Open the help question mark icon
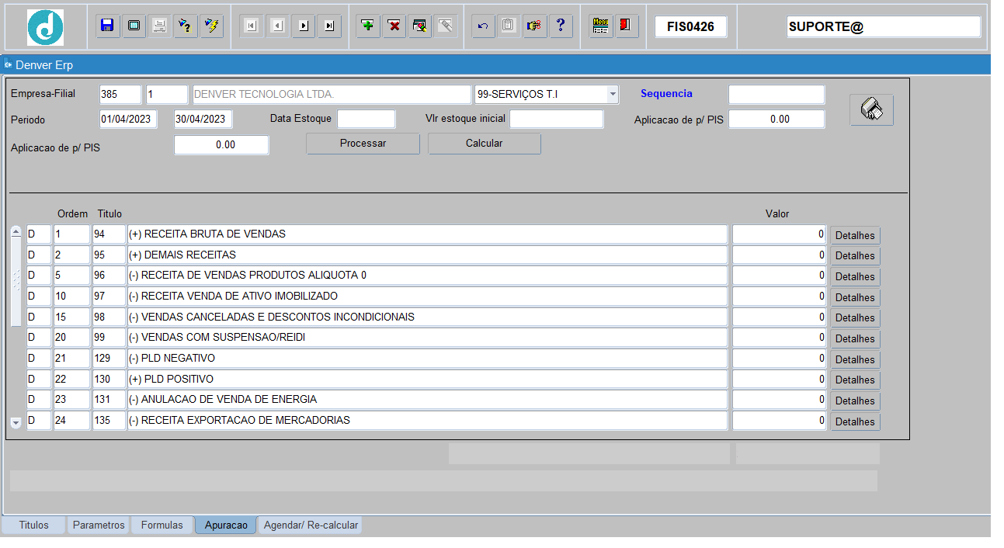The width and height of the screenshot is (1004, 548). [560, 26]
